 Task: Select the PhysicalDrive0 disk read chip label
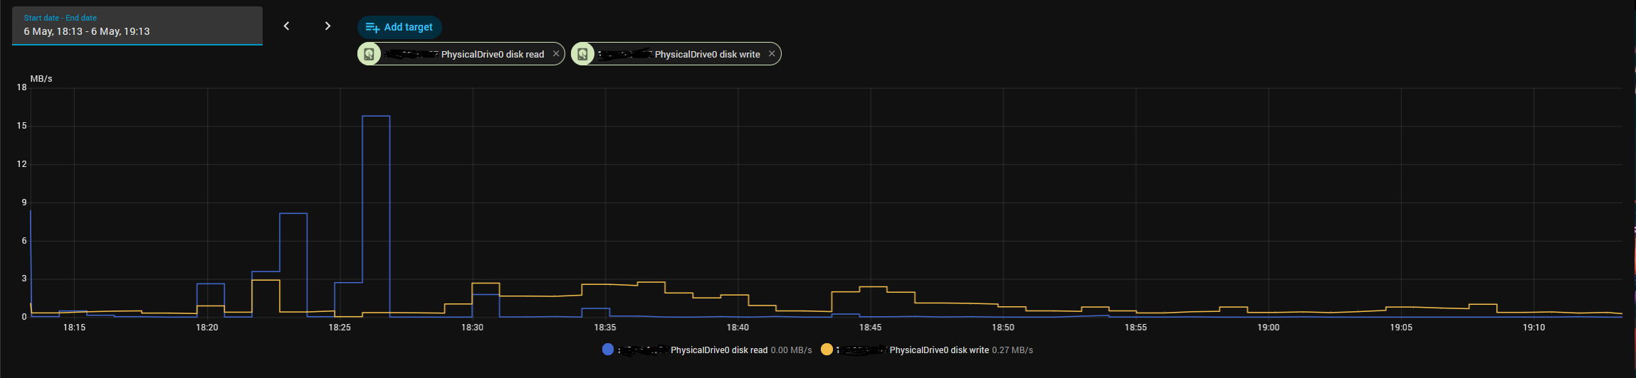pos(493,55)
